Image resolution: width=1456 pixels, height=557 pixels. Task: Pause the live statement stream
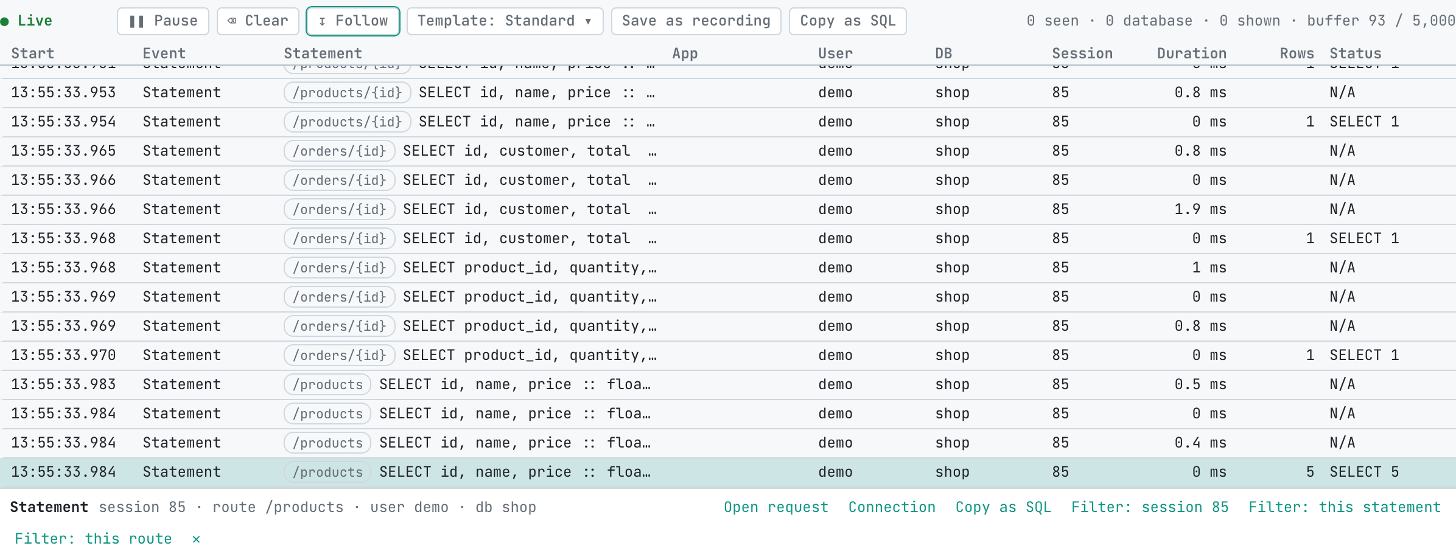pyautogui.click(x=163, y=21)
